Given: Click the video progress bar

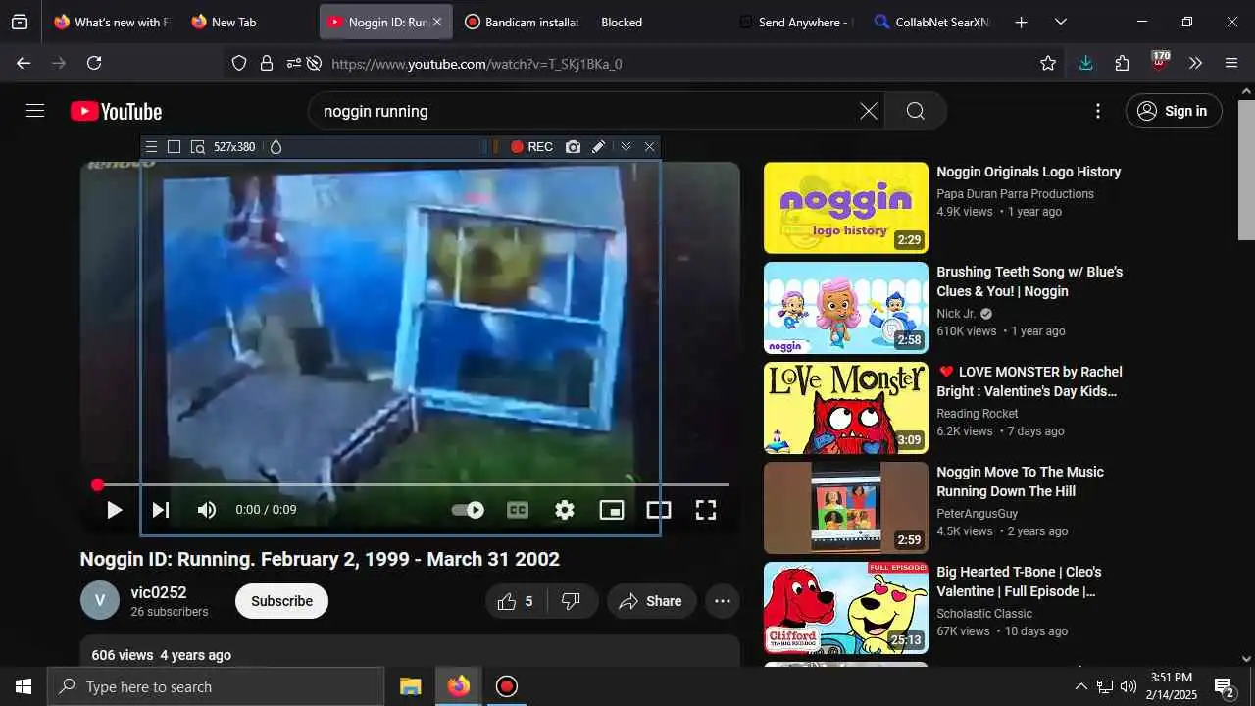Looking at the screenshot, I should pyautogui.click(x=411, y=484).
